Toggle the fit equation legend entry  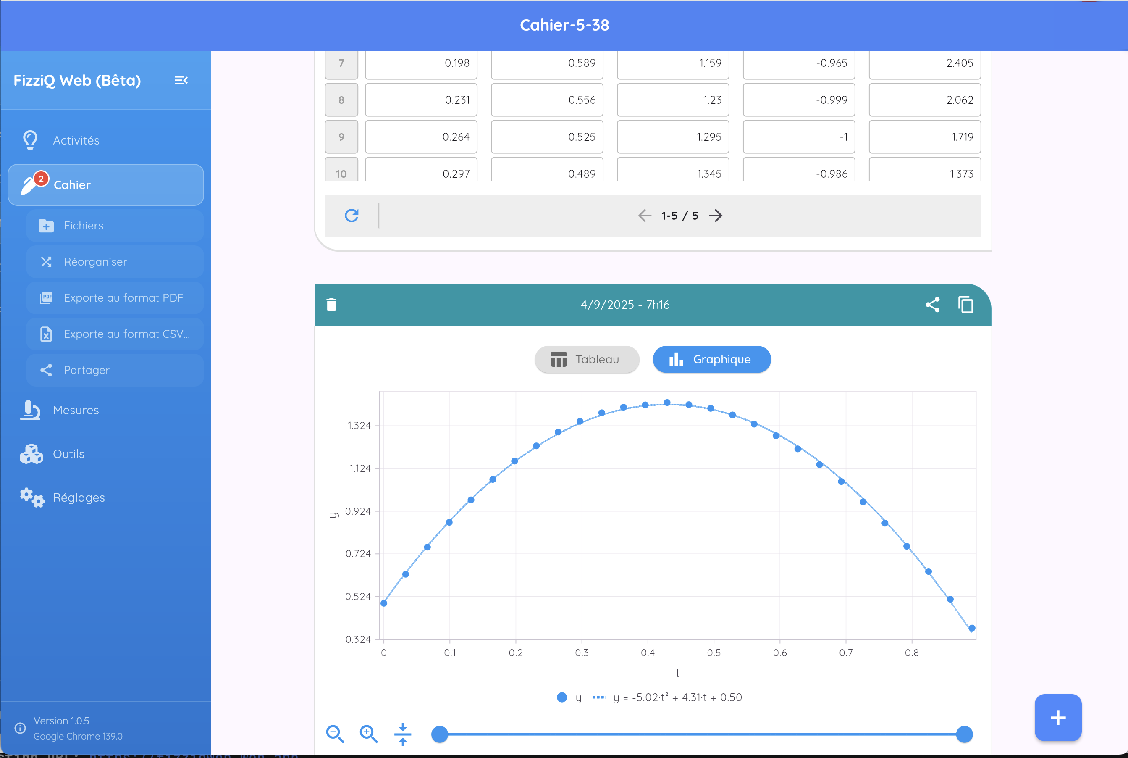667,697
